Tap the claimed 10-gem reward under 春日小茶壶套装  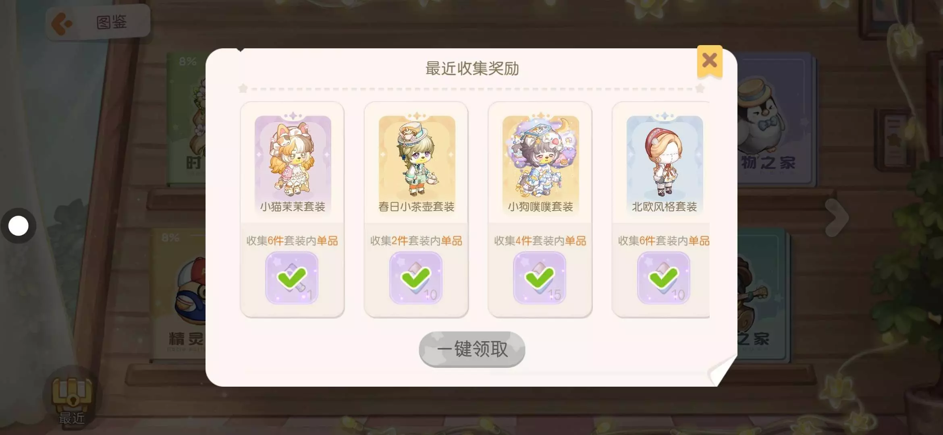(x=416, y=278)
